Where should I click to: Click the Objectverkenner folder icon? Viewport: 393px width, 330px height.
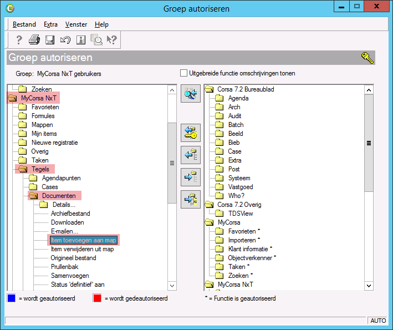[x=220, y=258]
